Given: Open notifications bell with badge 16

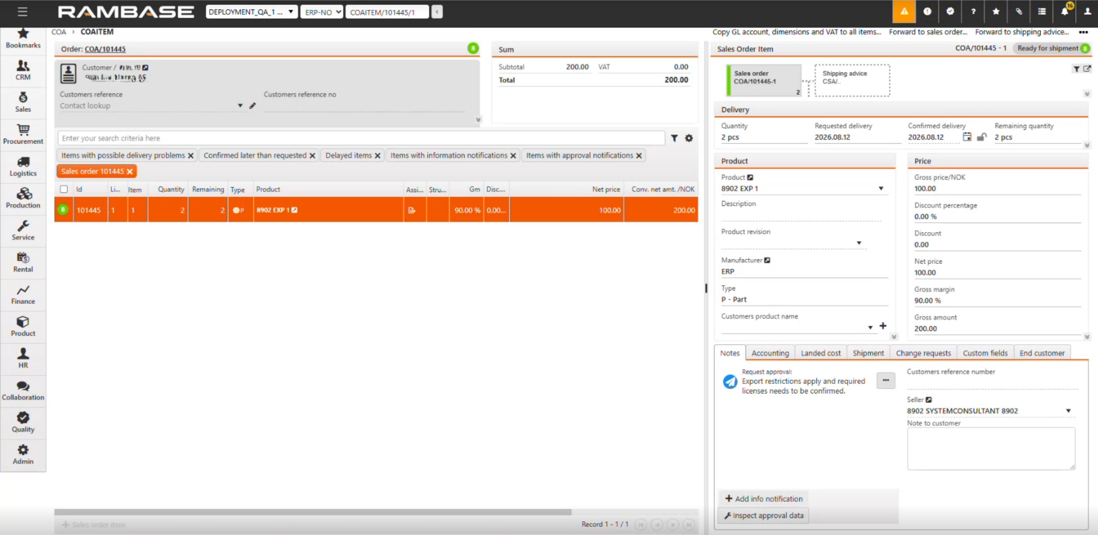Looking at the screenshot, I should (1065, 11).
